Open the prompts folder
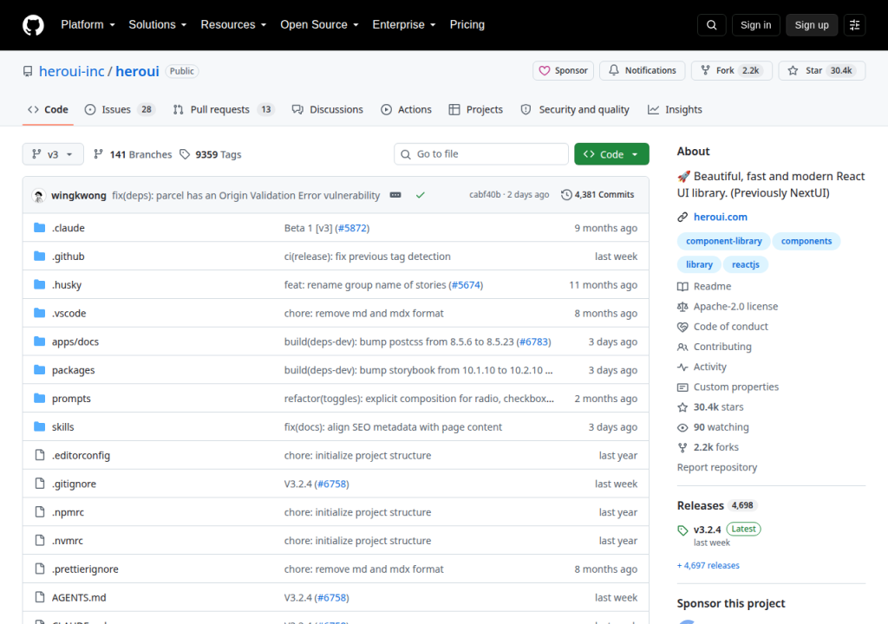888x624 pixels. tap(71, 399)
